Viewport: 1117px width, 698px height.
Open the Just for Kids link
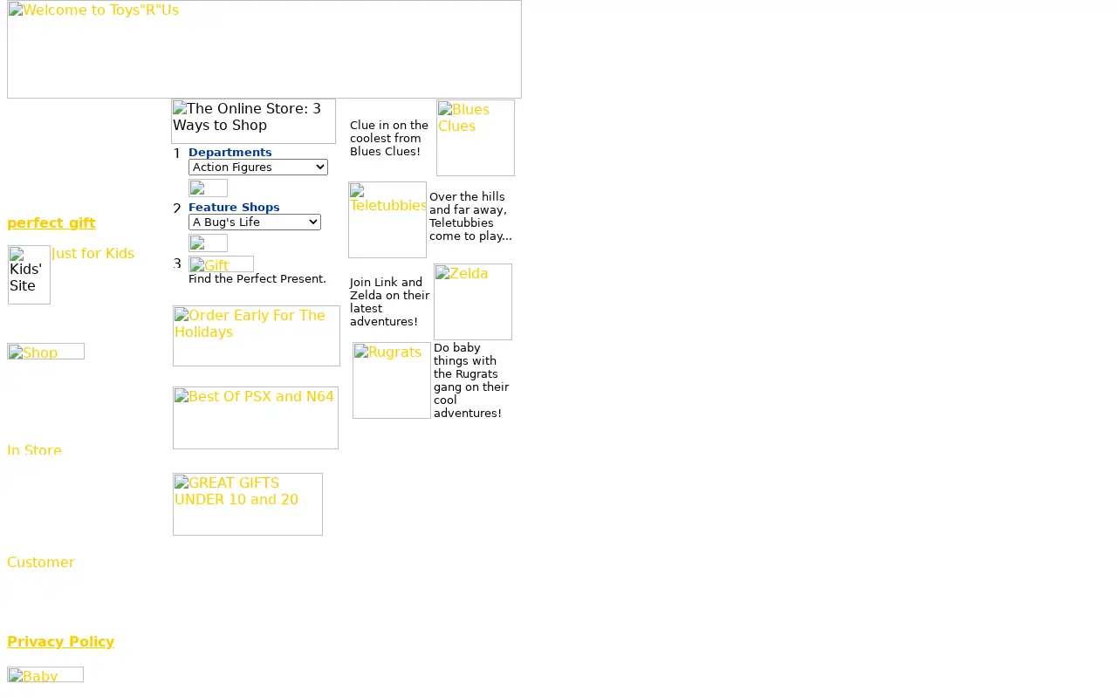coord(93,253)
